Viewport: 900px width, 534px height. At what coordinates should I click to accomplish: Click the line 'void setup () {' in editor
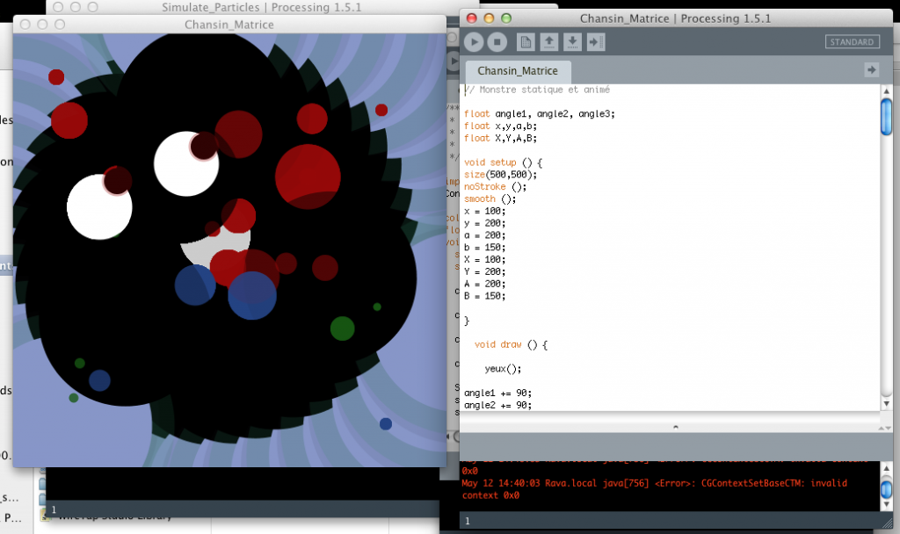click(503, 162)
